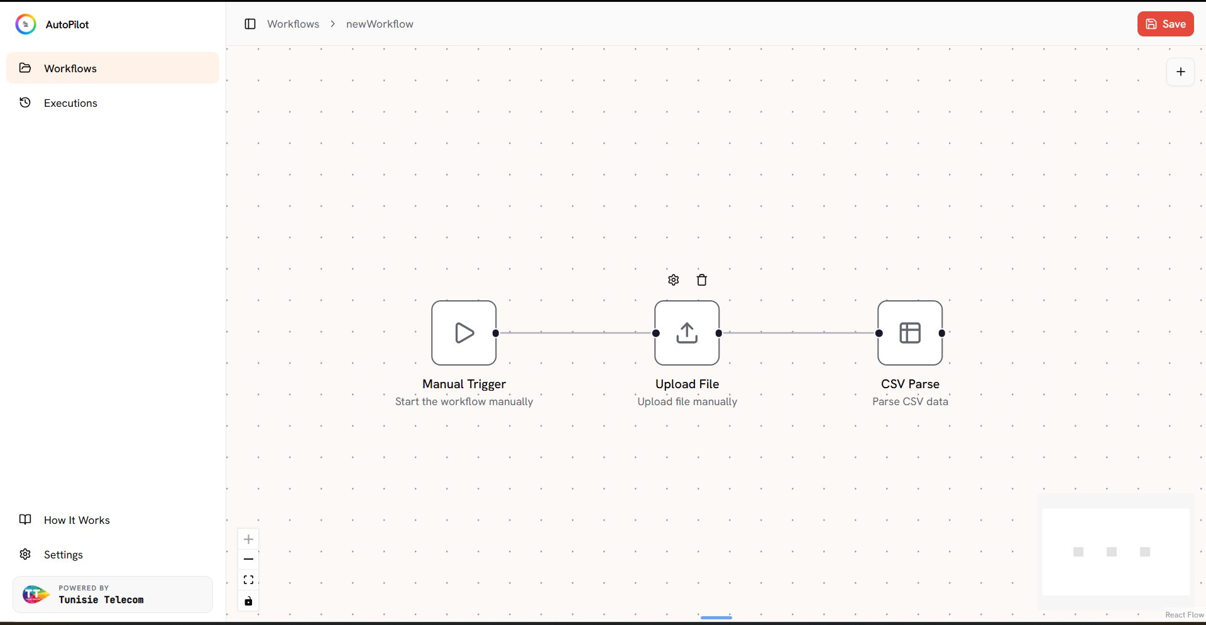Screen dimensions: 1206x625
Task: Toggle the sidebar panel icon
Action: point(250,24)
